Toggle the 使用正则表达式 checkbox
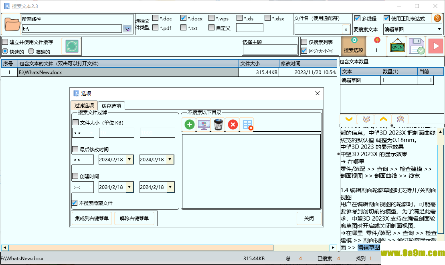The width and height of the screenshot is (445, 265). click(x=386, y=18)
